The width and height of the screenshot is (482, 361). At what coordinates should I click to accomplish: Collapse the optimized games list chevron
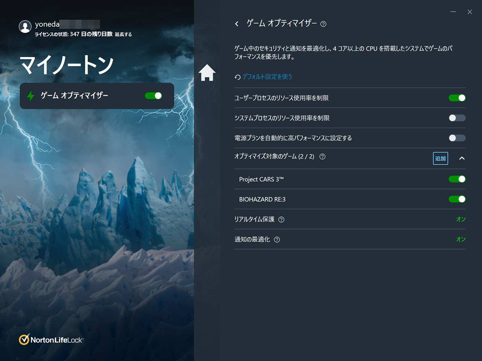pos(462,158)
